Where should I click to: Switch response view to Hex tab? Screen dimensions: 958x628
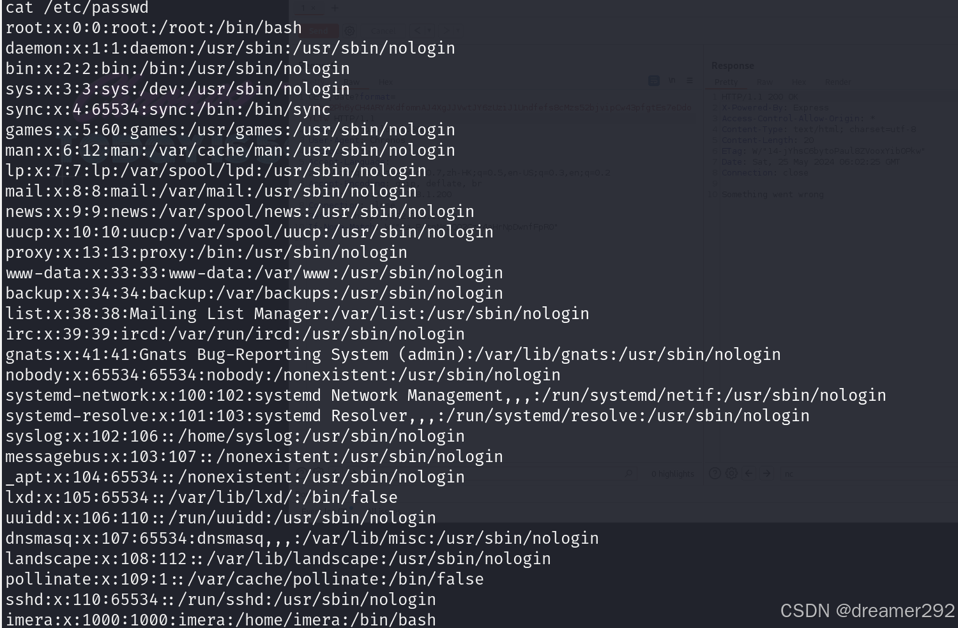click(x=798, y=82)
